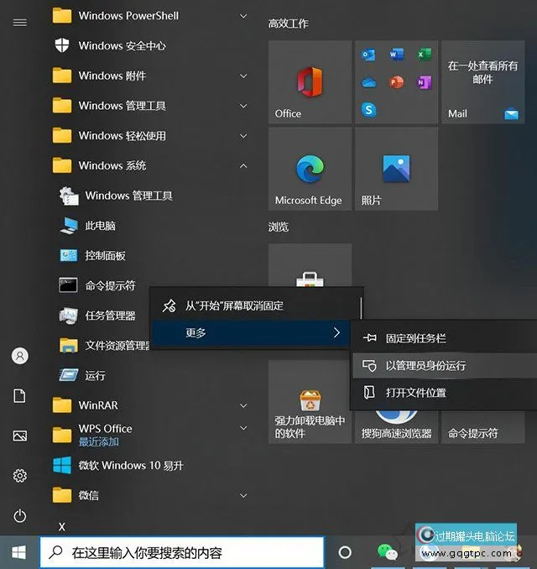
Task: Open the Mail tile
Action: (483, 82)
